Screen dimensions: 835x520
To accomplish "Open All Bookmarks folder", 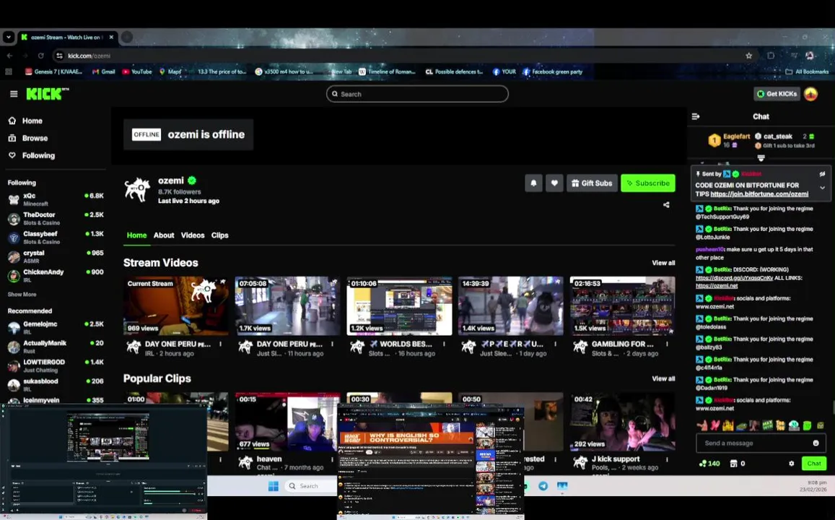I will pos(807,71).
